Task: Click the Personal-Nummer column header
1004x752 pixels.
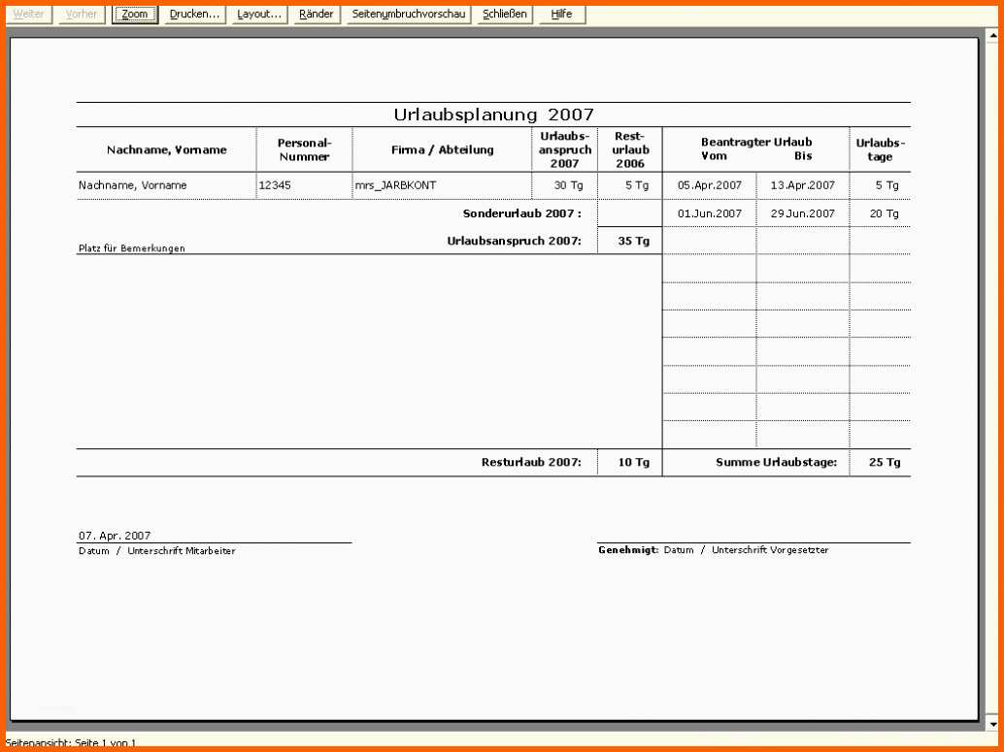Action: 304,149
